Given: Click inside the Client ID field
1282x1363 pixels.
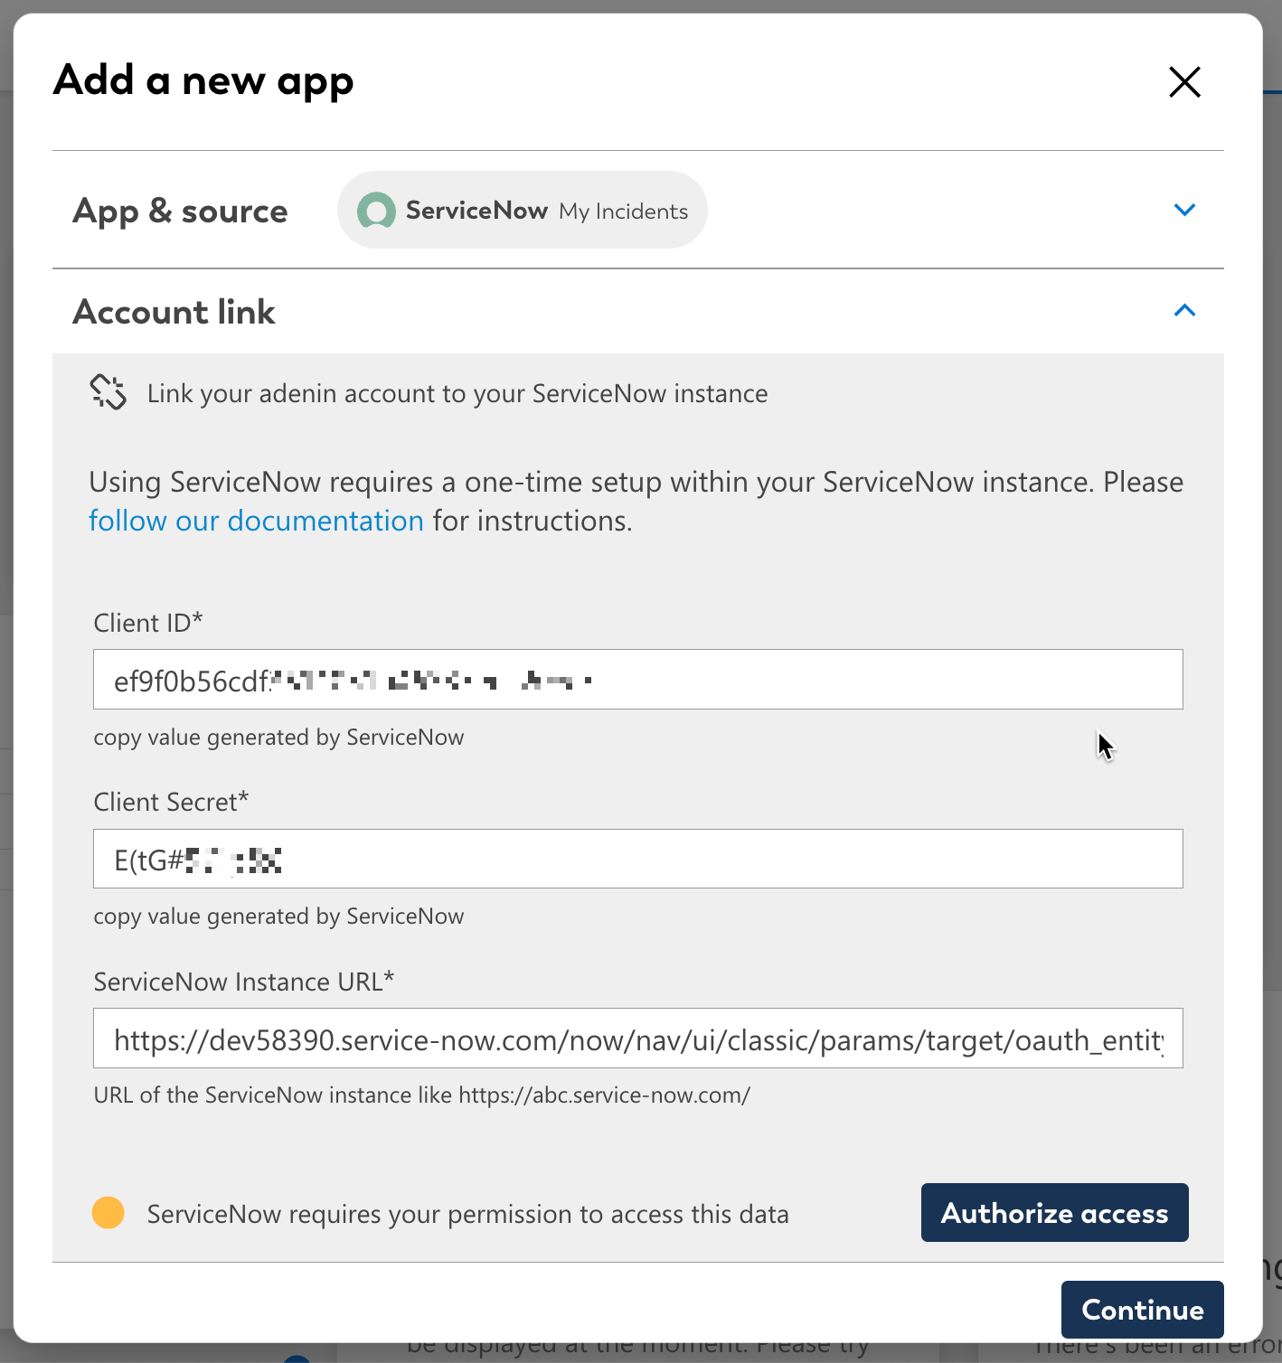Looking at the screenshot, I should pyautogui.click(x=637, y=679).
